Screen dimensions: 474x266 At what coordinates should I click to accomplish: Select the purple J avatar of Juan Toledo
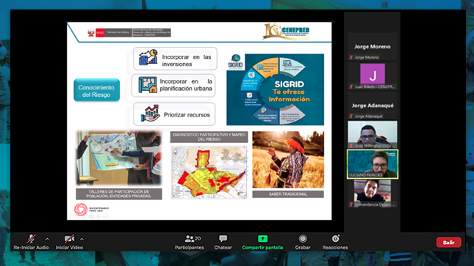pyautogui.click(x=373, y=73)
